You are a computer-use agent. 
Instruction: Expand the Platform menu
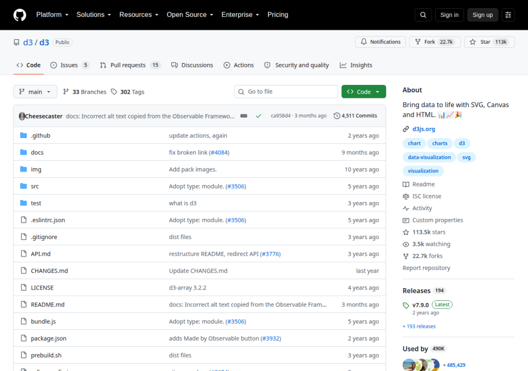click(x=52, y=15)
